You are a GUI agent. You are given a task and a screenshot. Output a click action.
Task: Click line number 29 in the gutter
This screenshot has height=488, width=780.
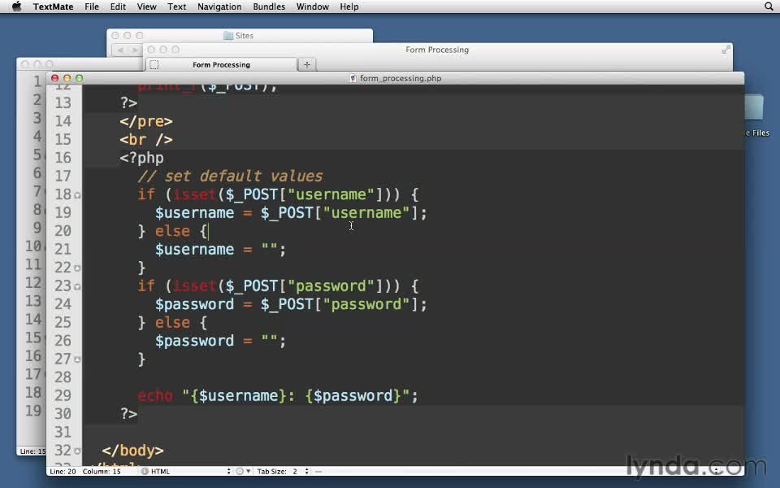point(63,396)
